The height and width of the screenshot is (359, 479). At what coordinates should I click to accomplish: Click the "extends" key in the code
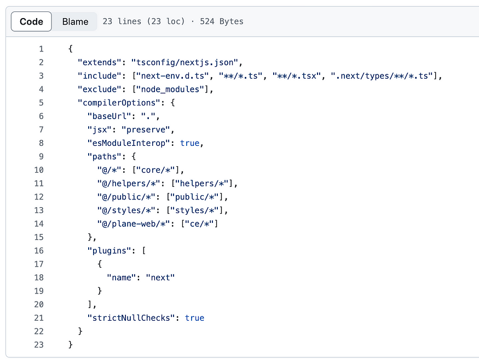(100, 62)
